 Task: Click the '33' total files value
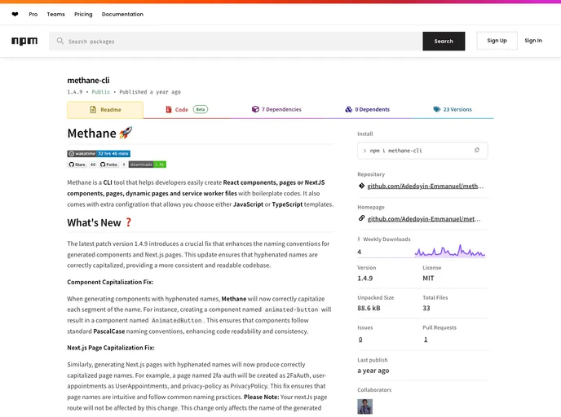[x=426, y=308]
